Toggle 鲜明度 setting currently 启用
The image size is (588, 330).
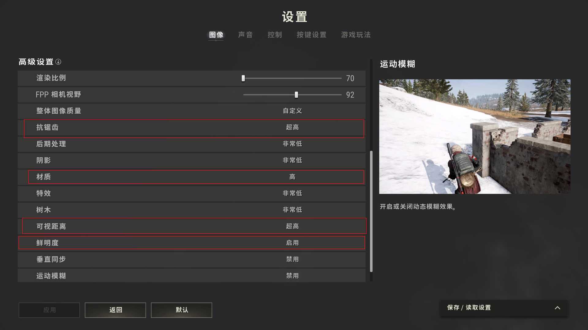tap(292, 243)
